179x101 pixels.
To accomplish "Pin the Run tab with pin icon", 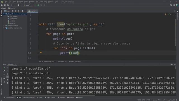I will coord(4,82).
